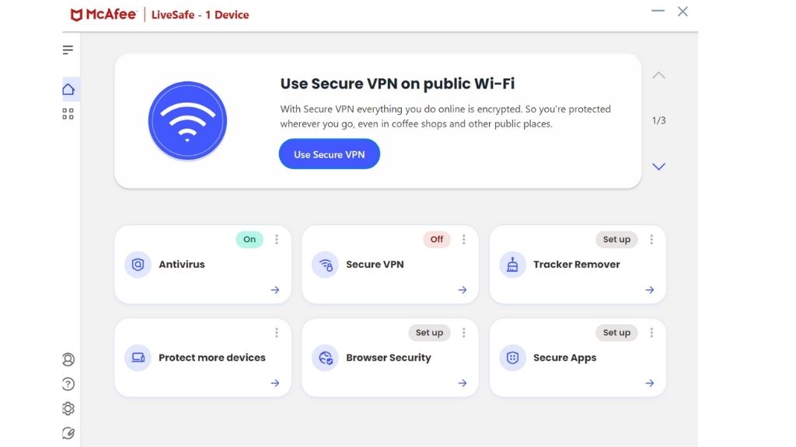Screen dimensions: 796x447
Task: Open the Antivirus card three-dot menu
Action: pos(277,239)
